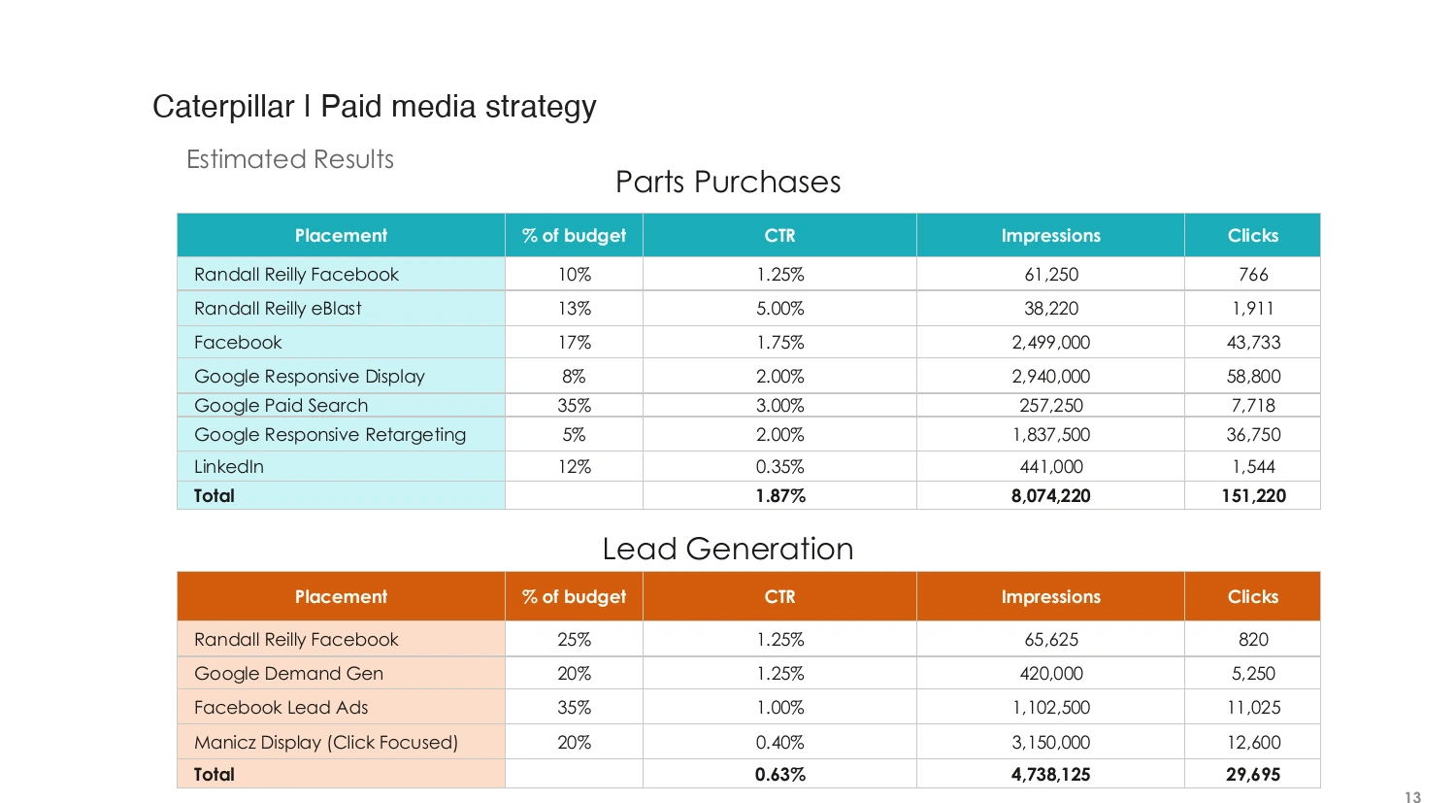Select the Parts Purchases total clicks '151,220'
1456x803 pixels.
[x=1253, y=496]
